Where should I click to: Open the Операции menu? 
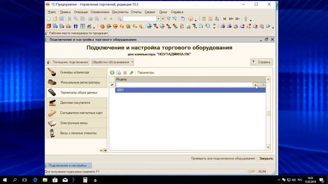pos(81,12)
